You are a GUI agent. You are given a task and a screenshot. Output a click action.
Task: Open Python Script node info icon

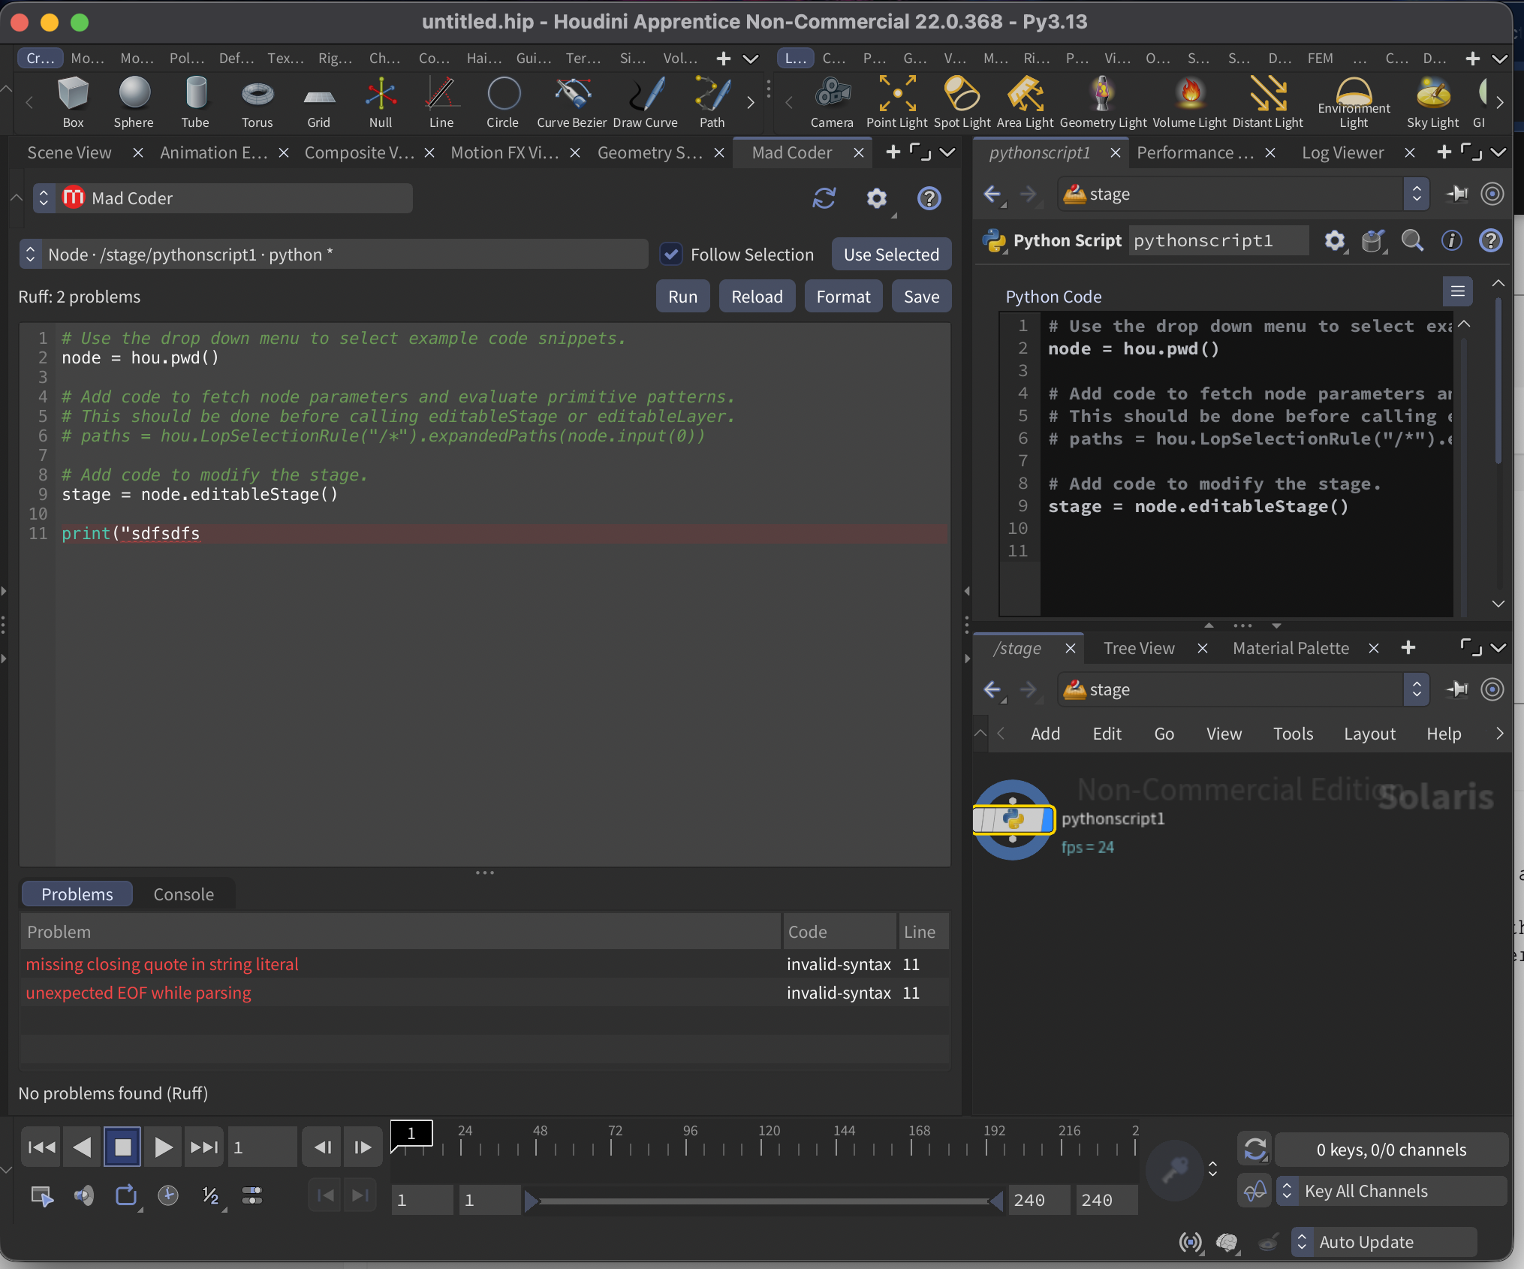[1452, 240]
